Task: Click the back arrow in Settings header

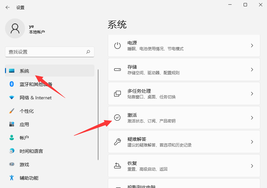Action: pos(8,7)
